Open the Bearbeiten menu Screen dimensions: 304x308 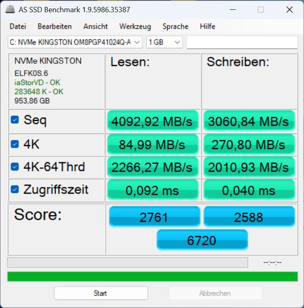(55, 26)
